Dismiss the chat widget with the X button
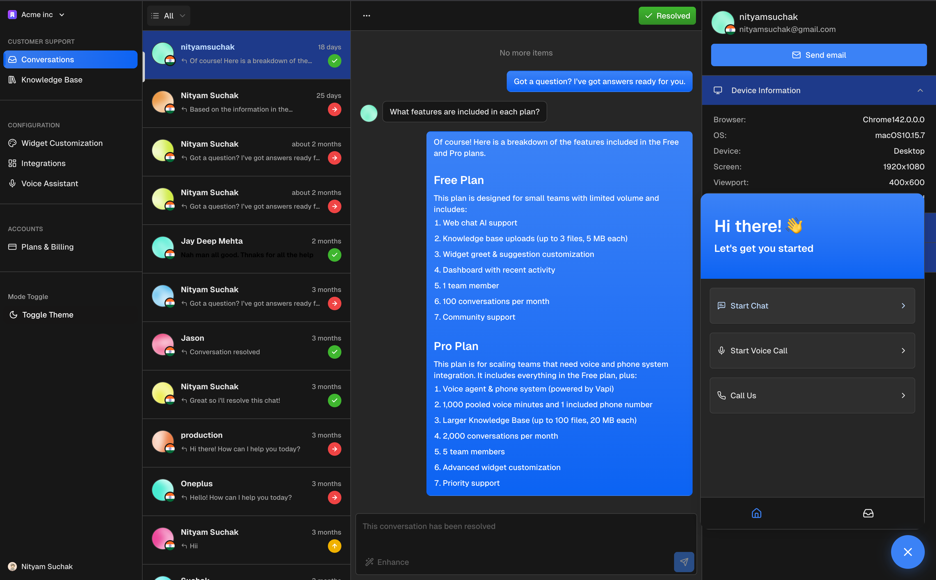This screenshot has height=580, width=936. click(908, 552)
